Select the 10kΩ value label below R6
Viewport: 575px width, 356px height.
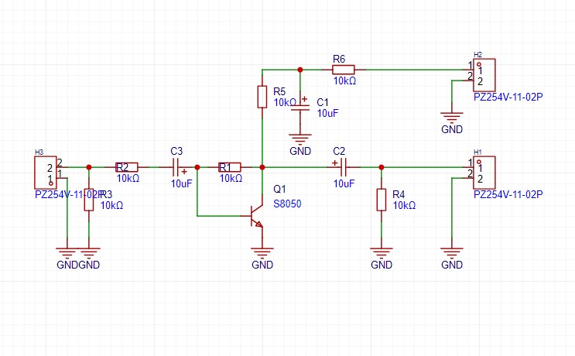(x=344, y=80)
